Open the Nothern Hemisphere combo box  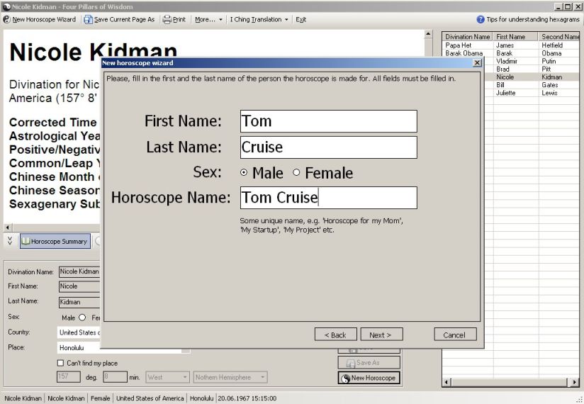[x=230, y=377]
